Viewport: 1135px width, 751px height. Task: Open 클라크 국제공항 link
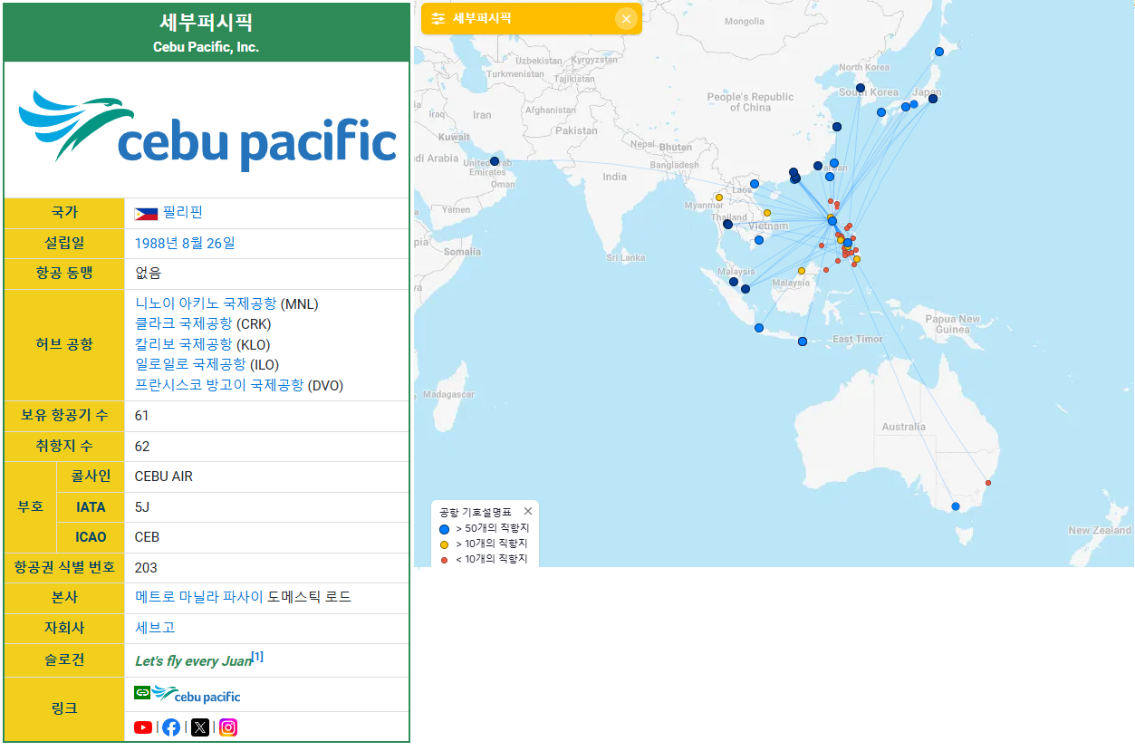pyautogui.click(x=183, y=323)
